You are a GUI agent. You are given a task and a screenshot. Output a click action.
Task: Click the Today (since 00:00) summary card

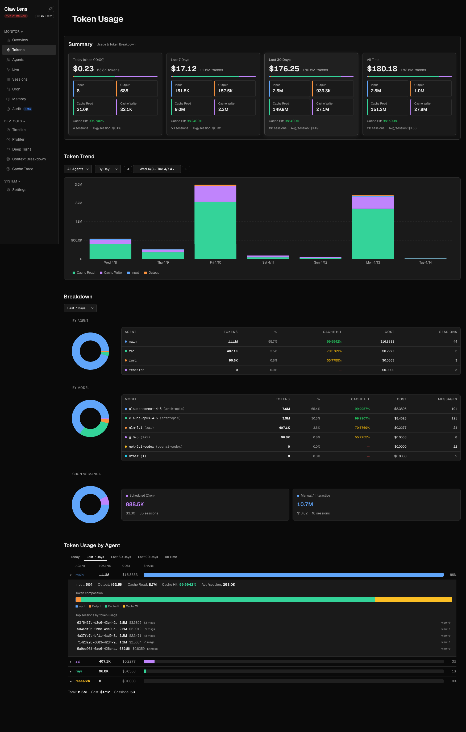[x=115, y=94]
